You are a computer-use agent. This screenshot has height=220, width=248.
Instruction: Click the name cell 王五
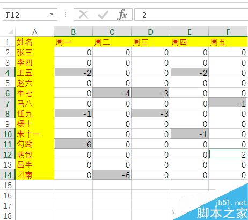[34, 73]
